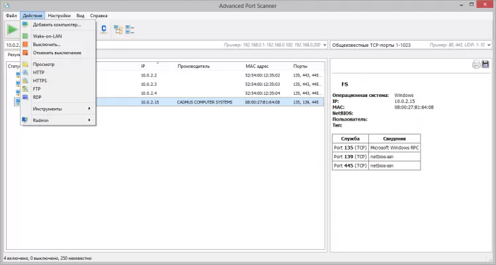Click the expand all tree toolbar icon
Viewport: 496px width, 265px height.
(118, 29)
